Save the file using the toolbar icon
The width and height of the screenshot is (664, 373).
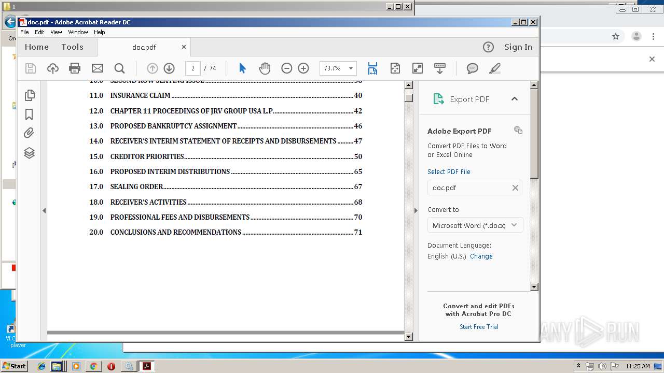tap(31, 68)
